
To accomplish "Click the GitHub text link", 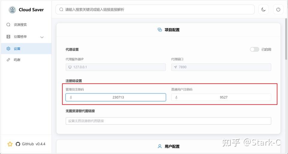I will click(28, 144).
